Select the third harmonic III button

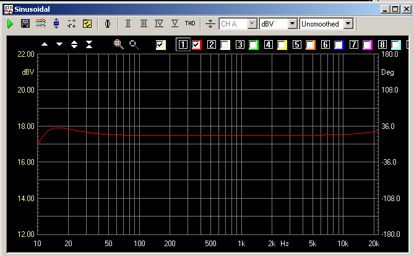(144, 23)
